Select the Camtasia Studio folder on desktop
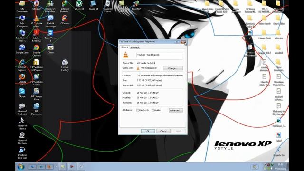The image size is (304, 171). [250, 21]
